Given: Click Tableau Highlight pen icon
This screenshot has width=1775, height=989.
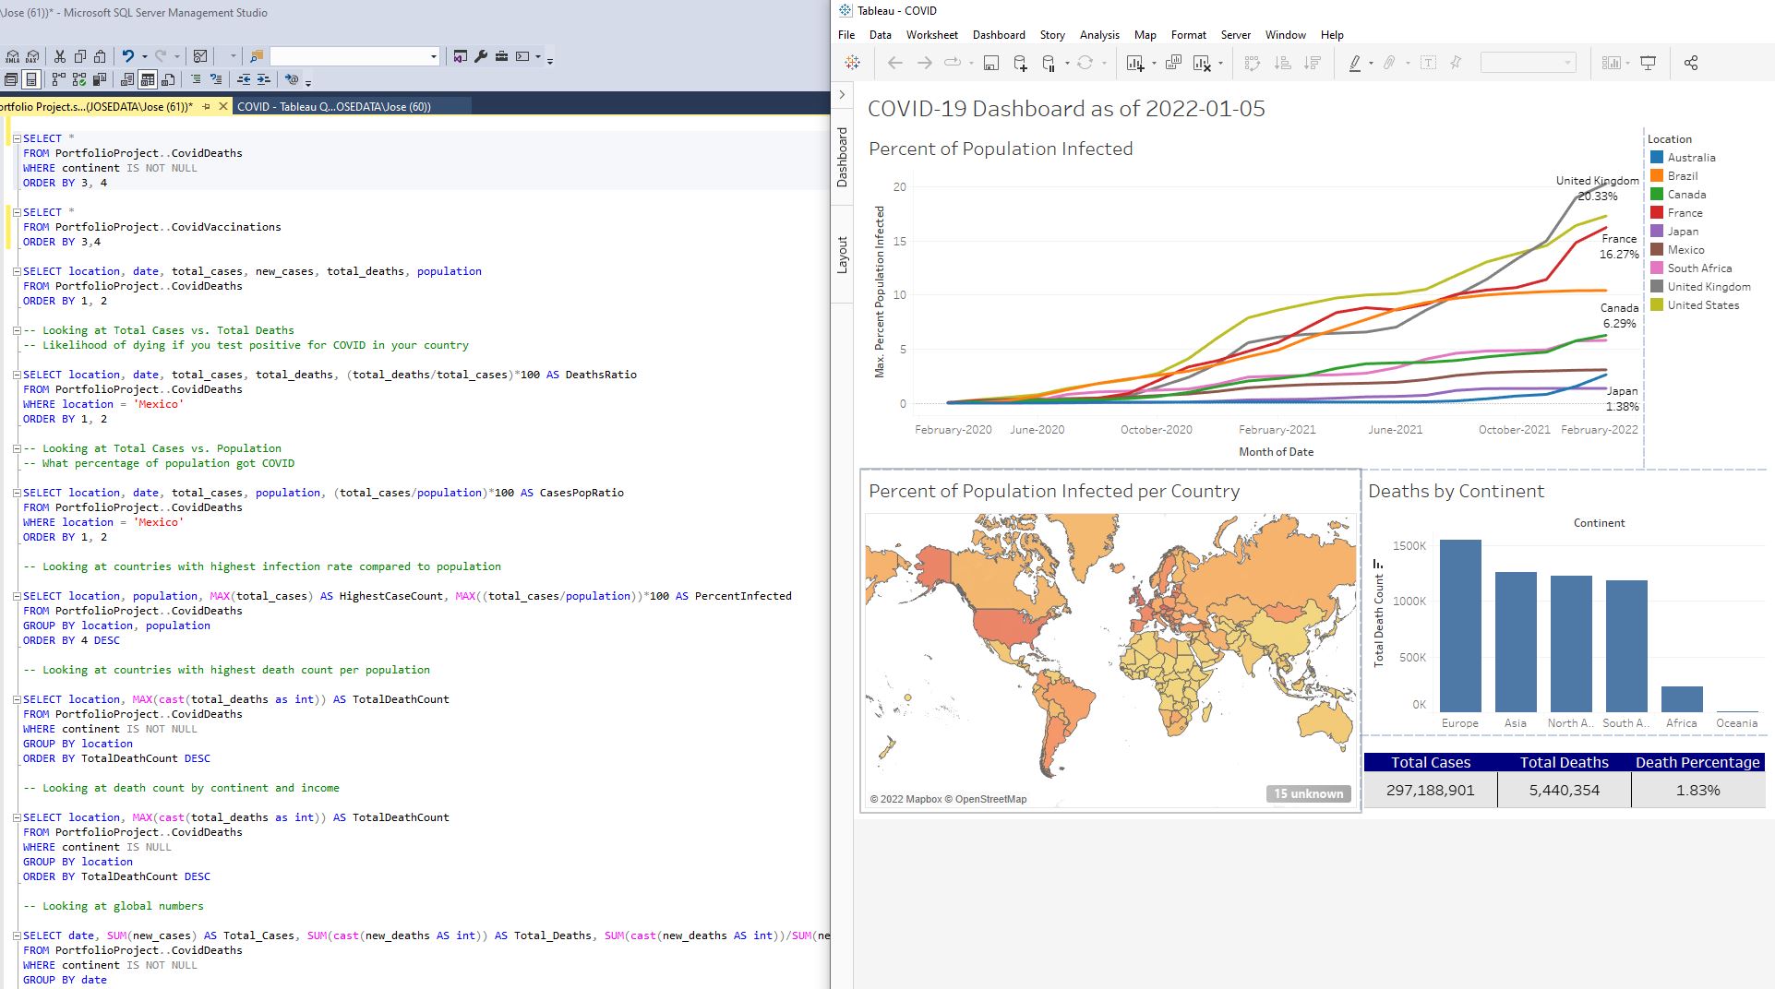Looking at the screenshot, I should (1355, 63).
